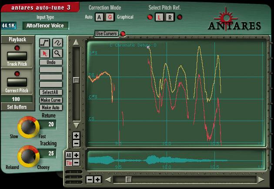Click the red LED beside R reference
274x189 pixels.
tap(180, 17)
